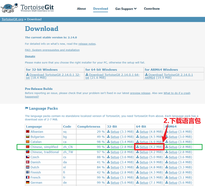Open FAQ system prerequisites and installation
This screenshot has width=205, height=186.
point(52,50)
